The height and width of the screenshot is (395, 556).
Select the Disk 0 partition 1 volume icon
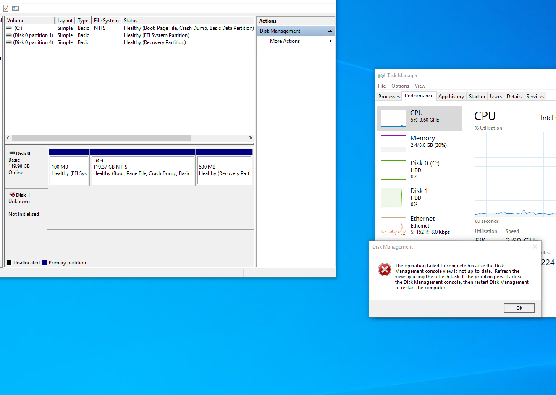[x=9, y=35]
